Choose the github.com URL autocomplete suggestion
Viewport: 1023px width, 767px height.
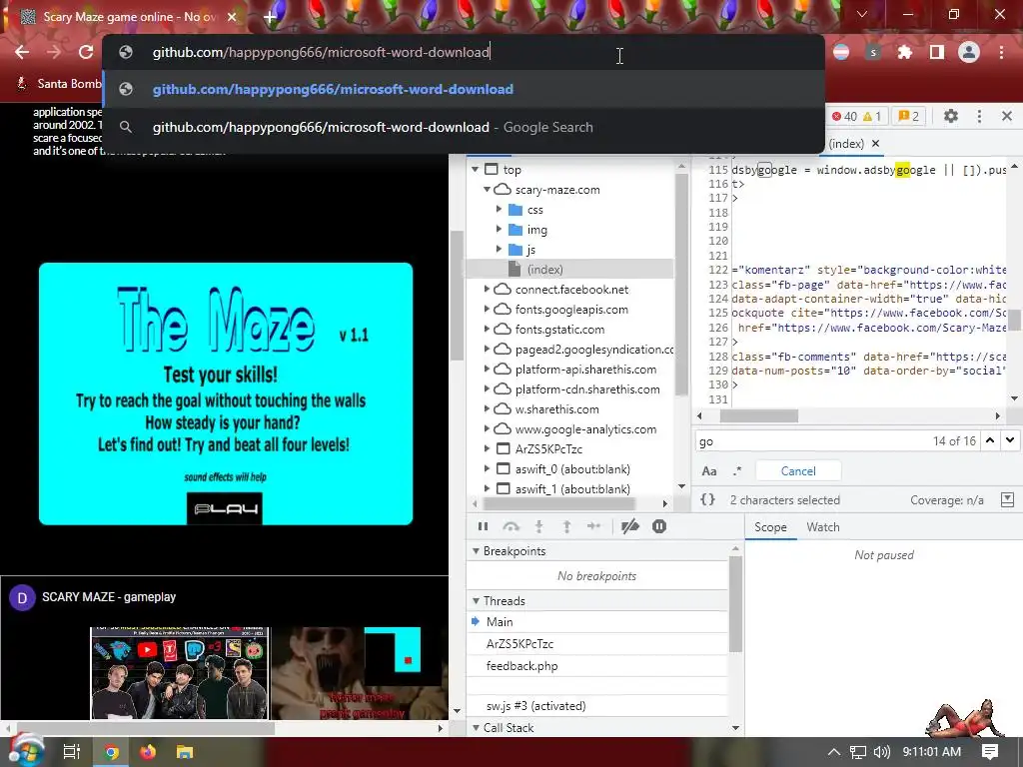click(464, 89)
